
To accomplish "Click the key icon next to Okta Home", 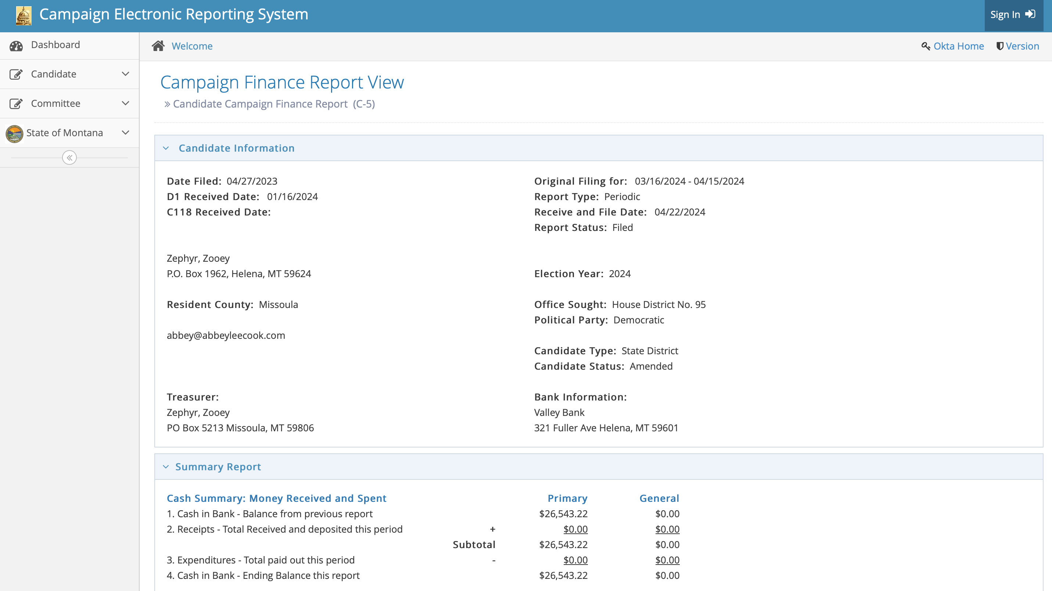I will (x=925, y=46).
